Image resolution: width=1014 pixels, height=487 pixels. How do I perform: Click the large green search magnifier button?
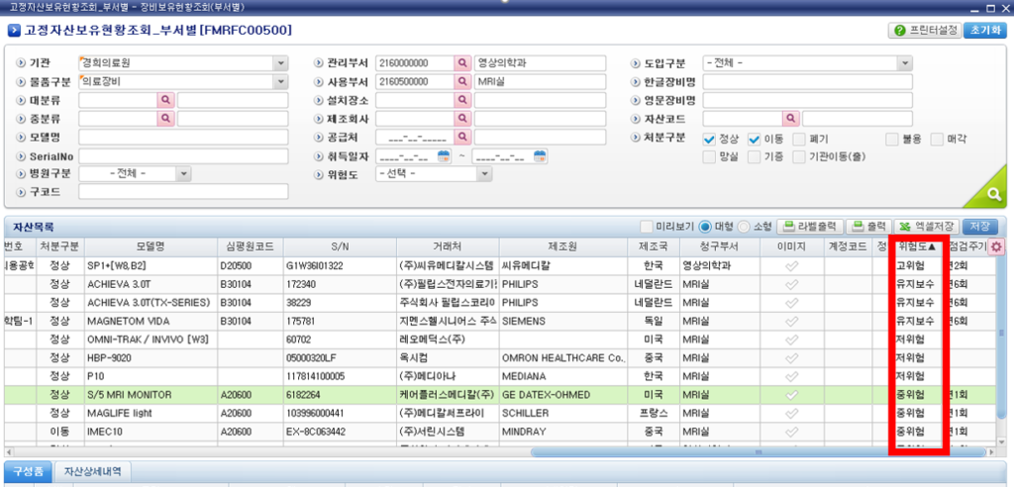pyautogui.click(x=993, y=193)
